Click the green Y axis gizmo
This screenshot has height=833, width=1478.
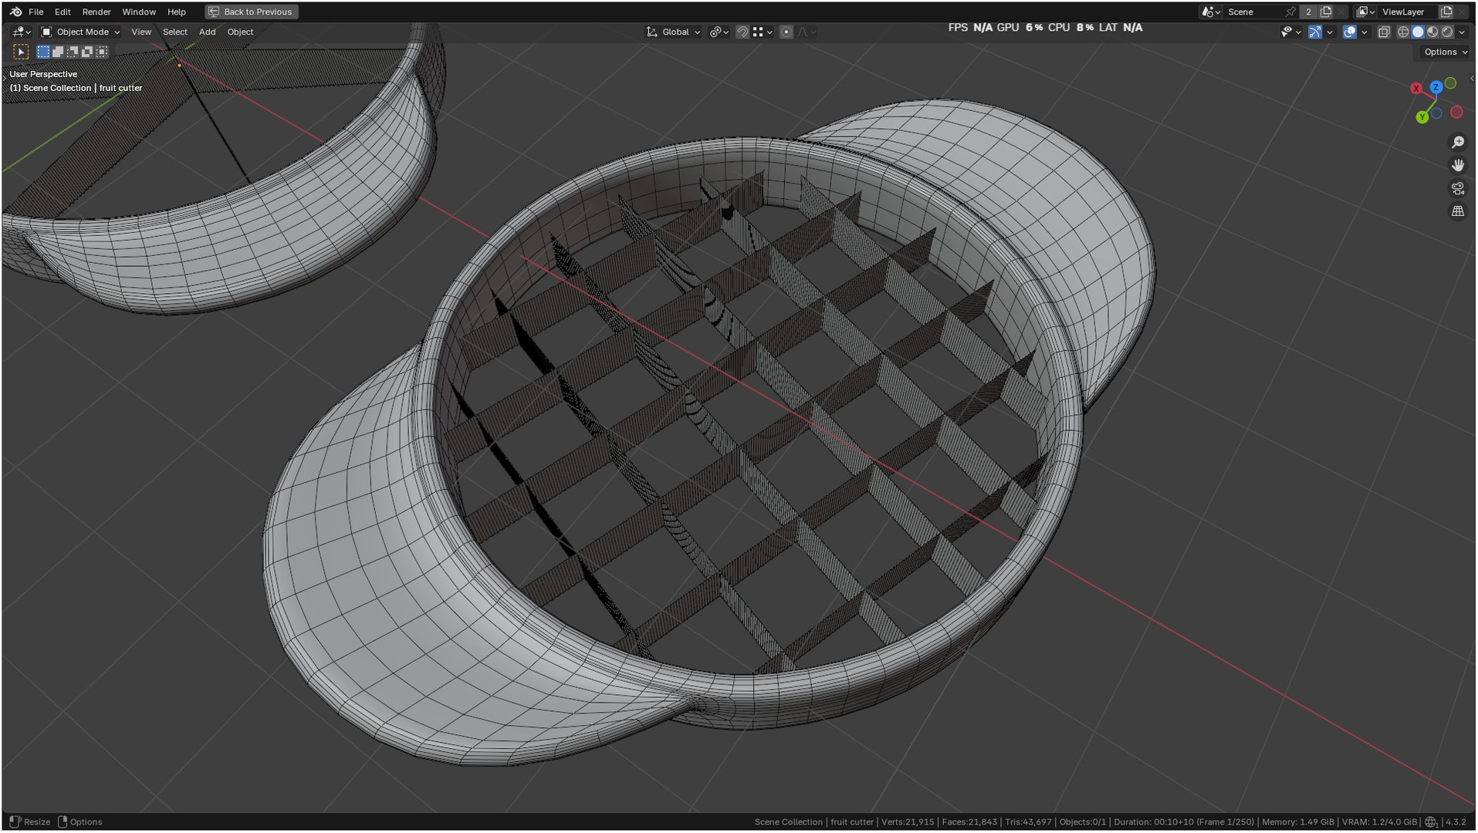1422,117
